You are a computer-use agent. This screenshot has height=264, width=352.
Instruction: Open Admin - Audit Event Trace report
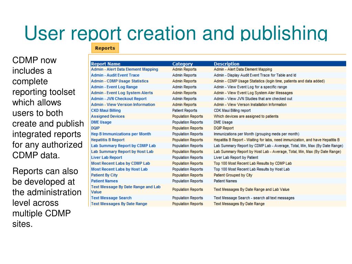115,75
